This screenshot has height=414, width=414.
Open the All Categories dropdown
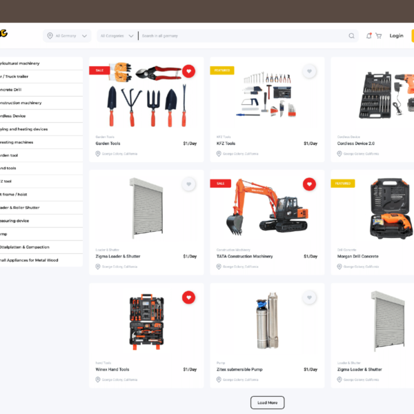point(117,36)
